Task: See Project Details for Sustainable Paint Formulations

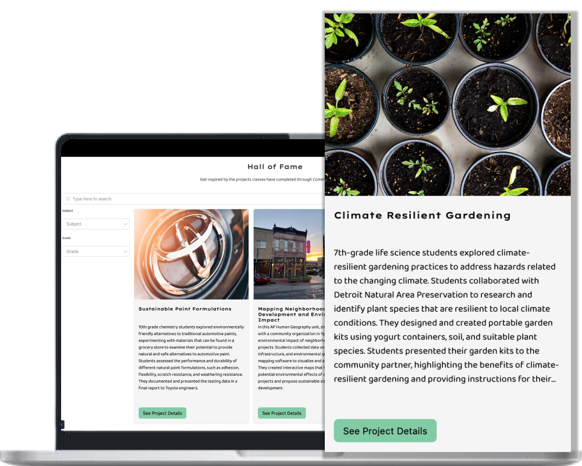Action: click(x=162, y=413)
